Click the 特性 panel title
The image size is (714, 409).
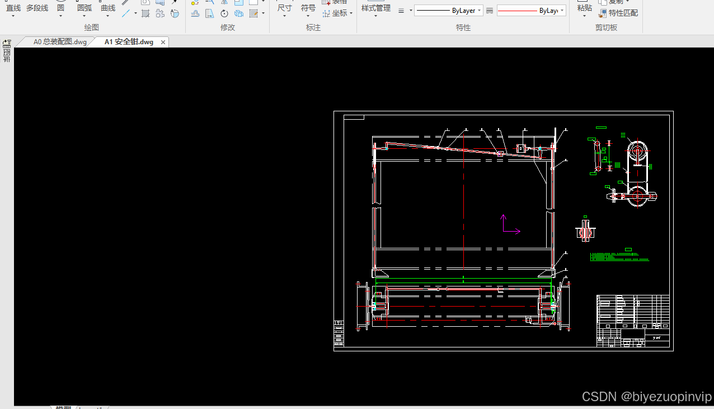pyautogui.click(x=463, y=27)
